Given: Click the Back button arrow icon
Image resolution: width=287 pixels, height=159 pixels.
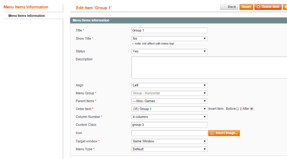Looking at the screenshot, I should (224, 7).
